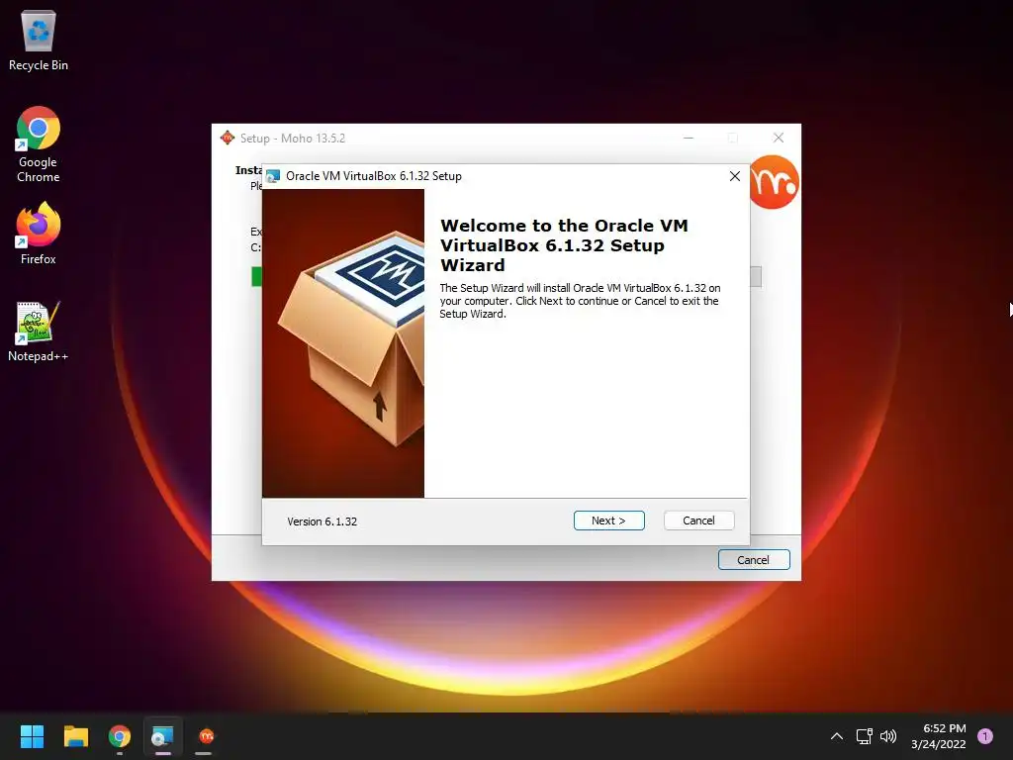The image size is (1013, 760).
Task: Click Moho icon in setup title bar
Action: point(228,138)
